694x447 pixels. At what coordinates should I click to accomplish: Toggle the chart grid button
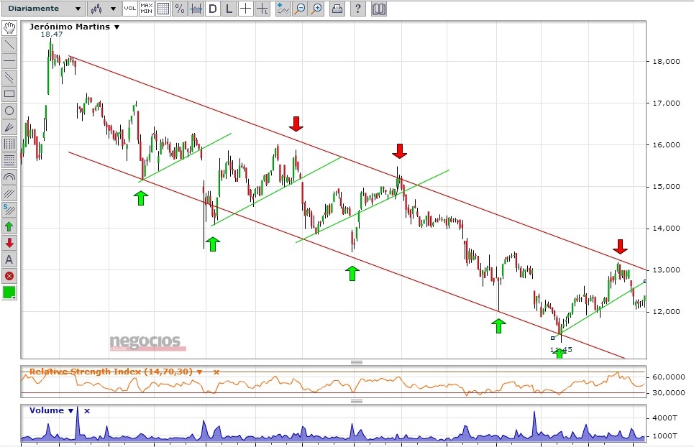coord(163,9)
